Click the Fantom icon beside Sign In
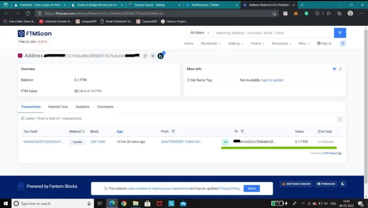This screenshot has height=208, width=368. (x=343, y=43)
